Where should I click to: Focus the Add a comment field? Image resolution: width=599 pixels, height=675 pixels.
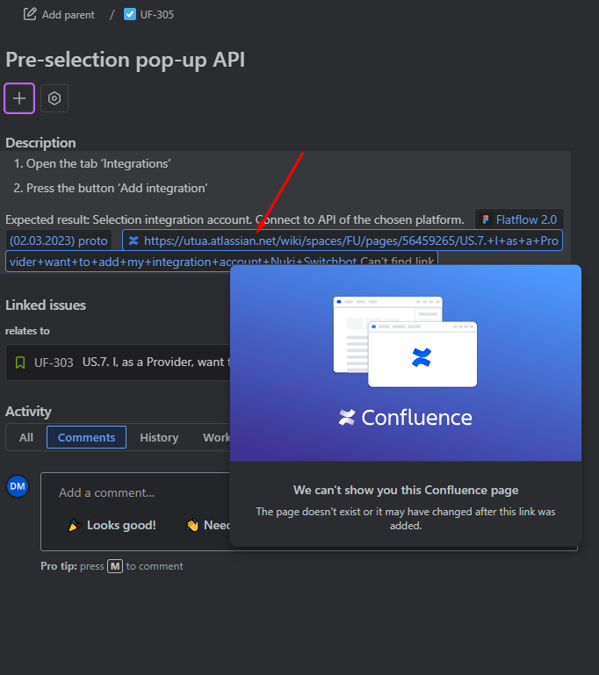pyautogui.click(x=107, y=492)
